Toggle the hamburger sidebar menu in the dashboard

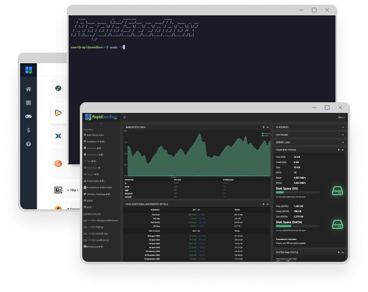tap(124, 118)
